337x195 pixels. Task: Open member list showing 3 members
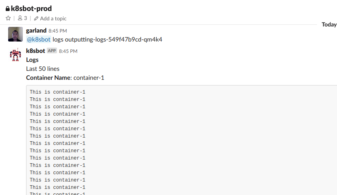[22, 18]
